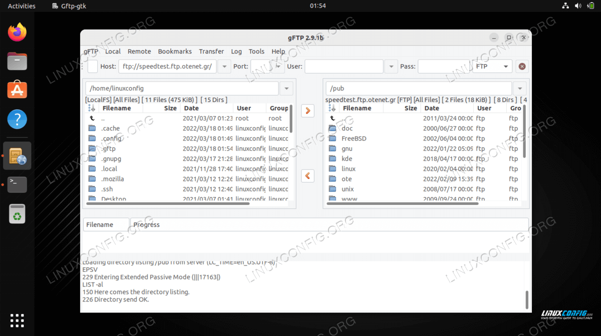
Task: Click the linux folder icon in remote pane
Action: pos(332,168)
